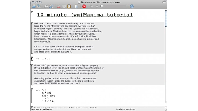Toggle the square box beside tutorial title
198x111 pixels.
pos(32,12)
